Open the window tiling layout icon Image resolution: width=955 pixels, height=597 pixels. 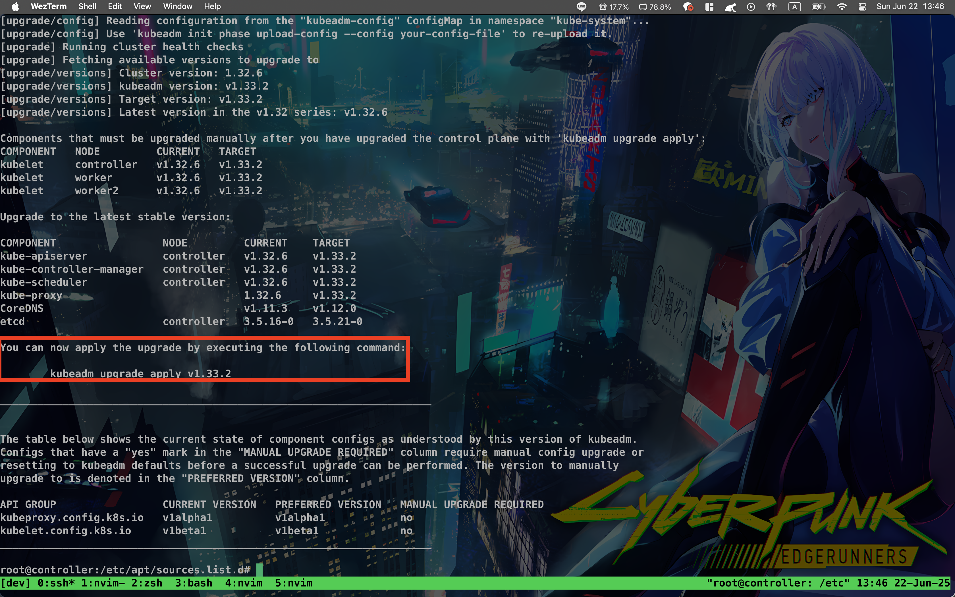pyautogui.click(x=709, y=7)
